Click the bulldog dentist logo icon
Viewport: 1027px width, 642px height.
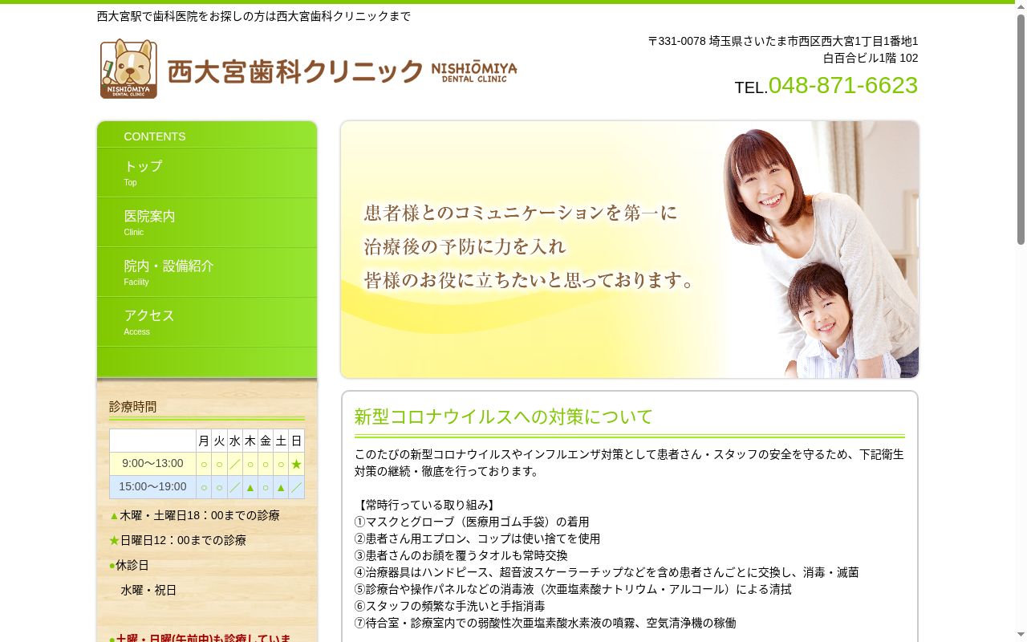[128, 69]
